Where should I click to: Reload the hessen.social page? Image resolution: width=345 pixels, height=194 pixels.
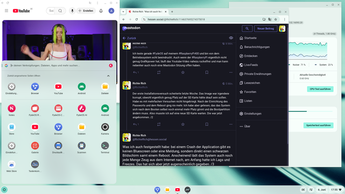tap(136, 19)
